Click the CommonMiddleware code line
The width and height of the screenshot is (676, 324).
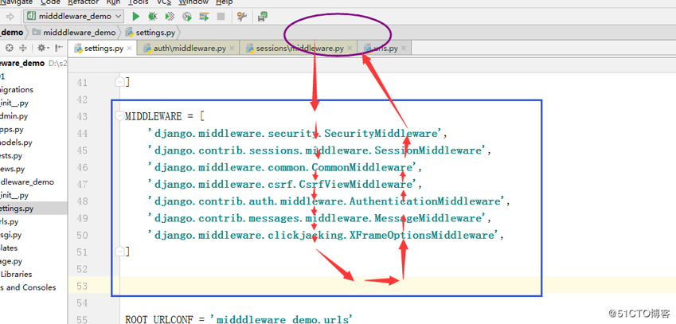284,167
